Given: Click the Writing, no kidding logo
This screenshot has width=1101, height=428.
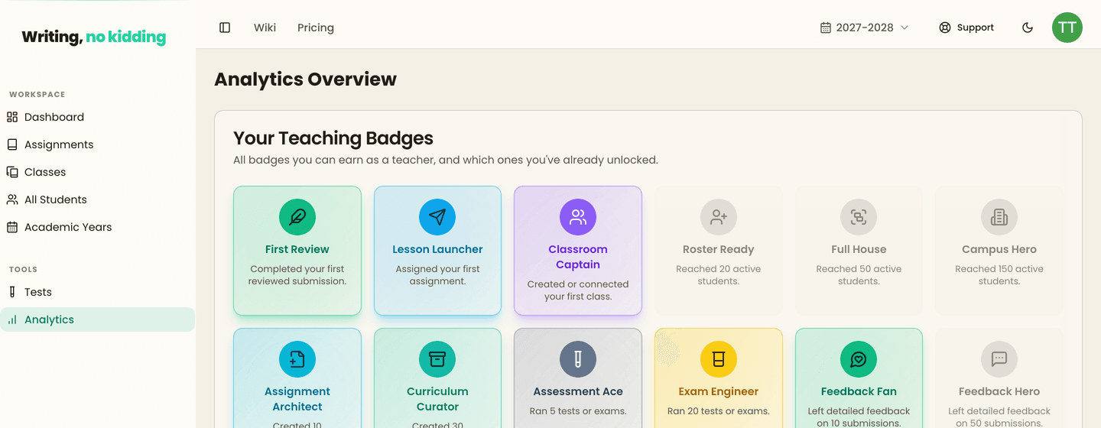Looking at the screenshot, I should [x=94, y=37].
